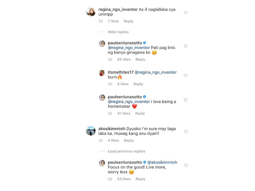
Task: Open @akosikimmioh mention in pauleen's reply
Action: [162, 162]
